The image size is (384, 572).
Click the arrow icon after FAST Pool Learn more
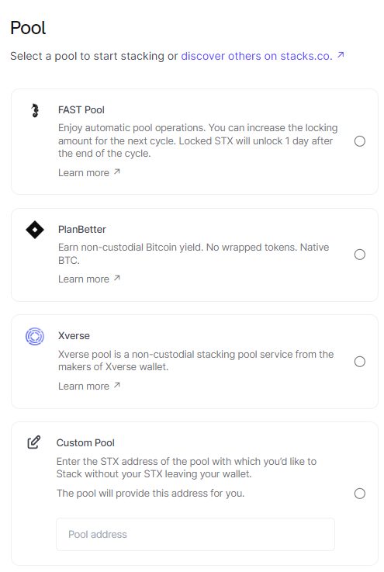click(x=116, y=172)
